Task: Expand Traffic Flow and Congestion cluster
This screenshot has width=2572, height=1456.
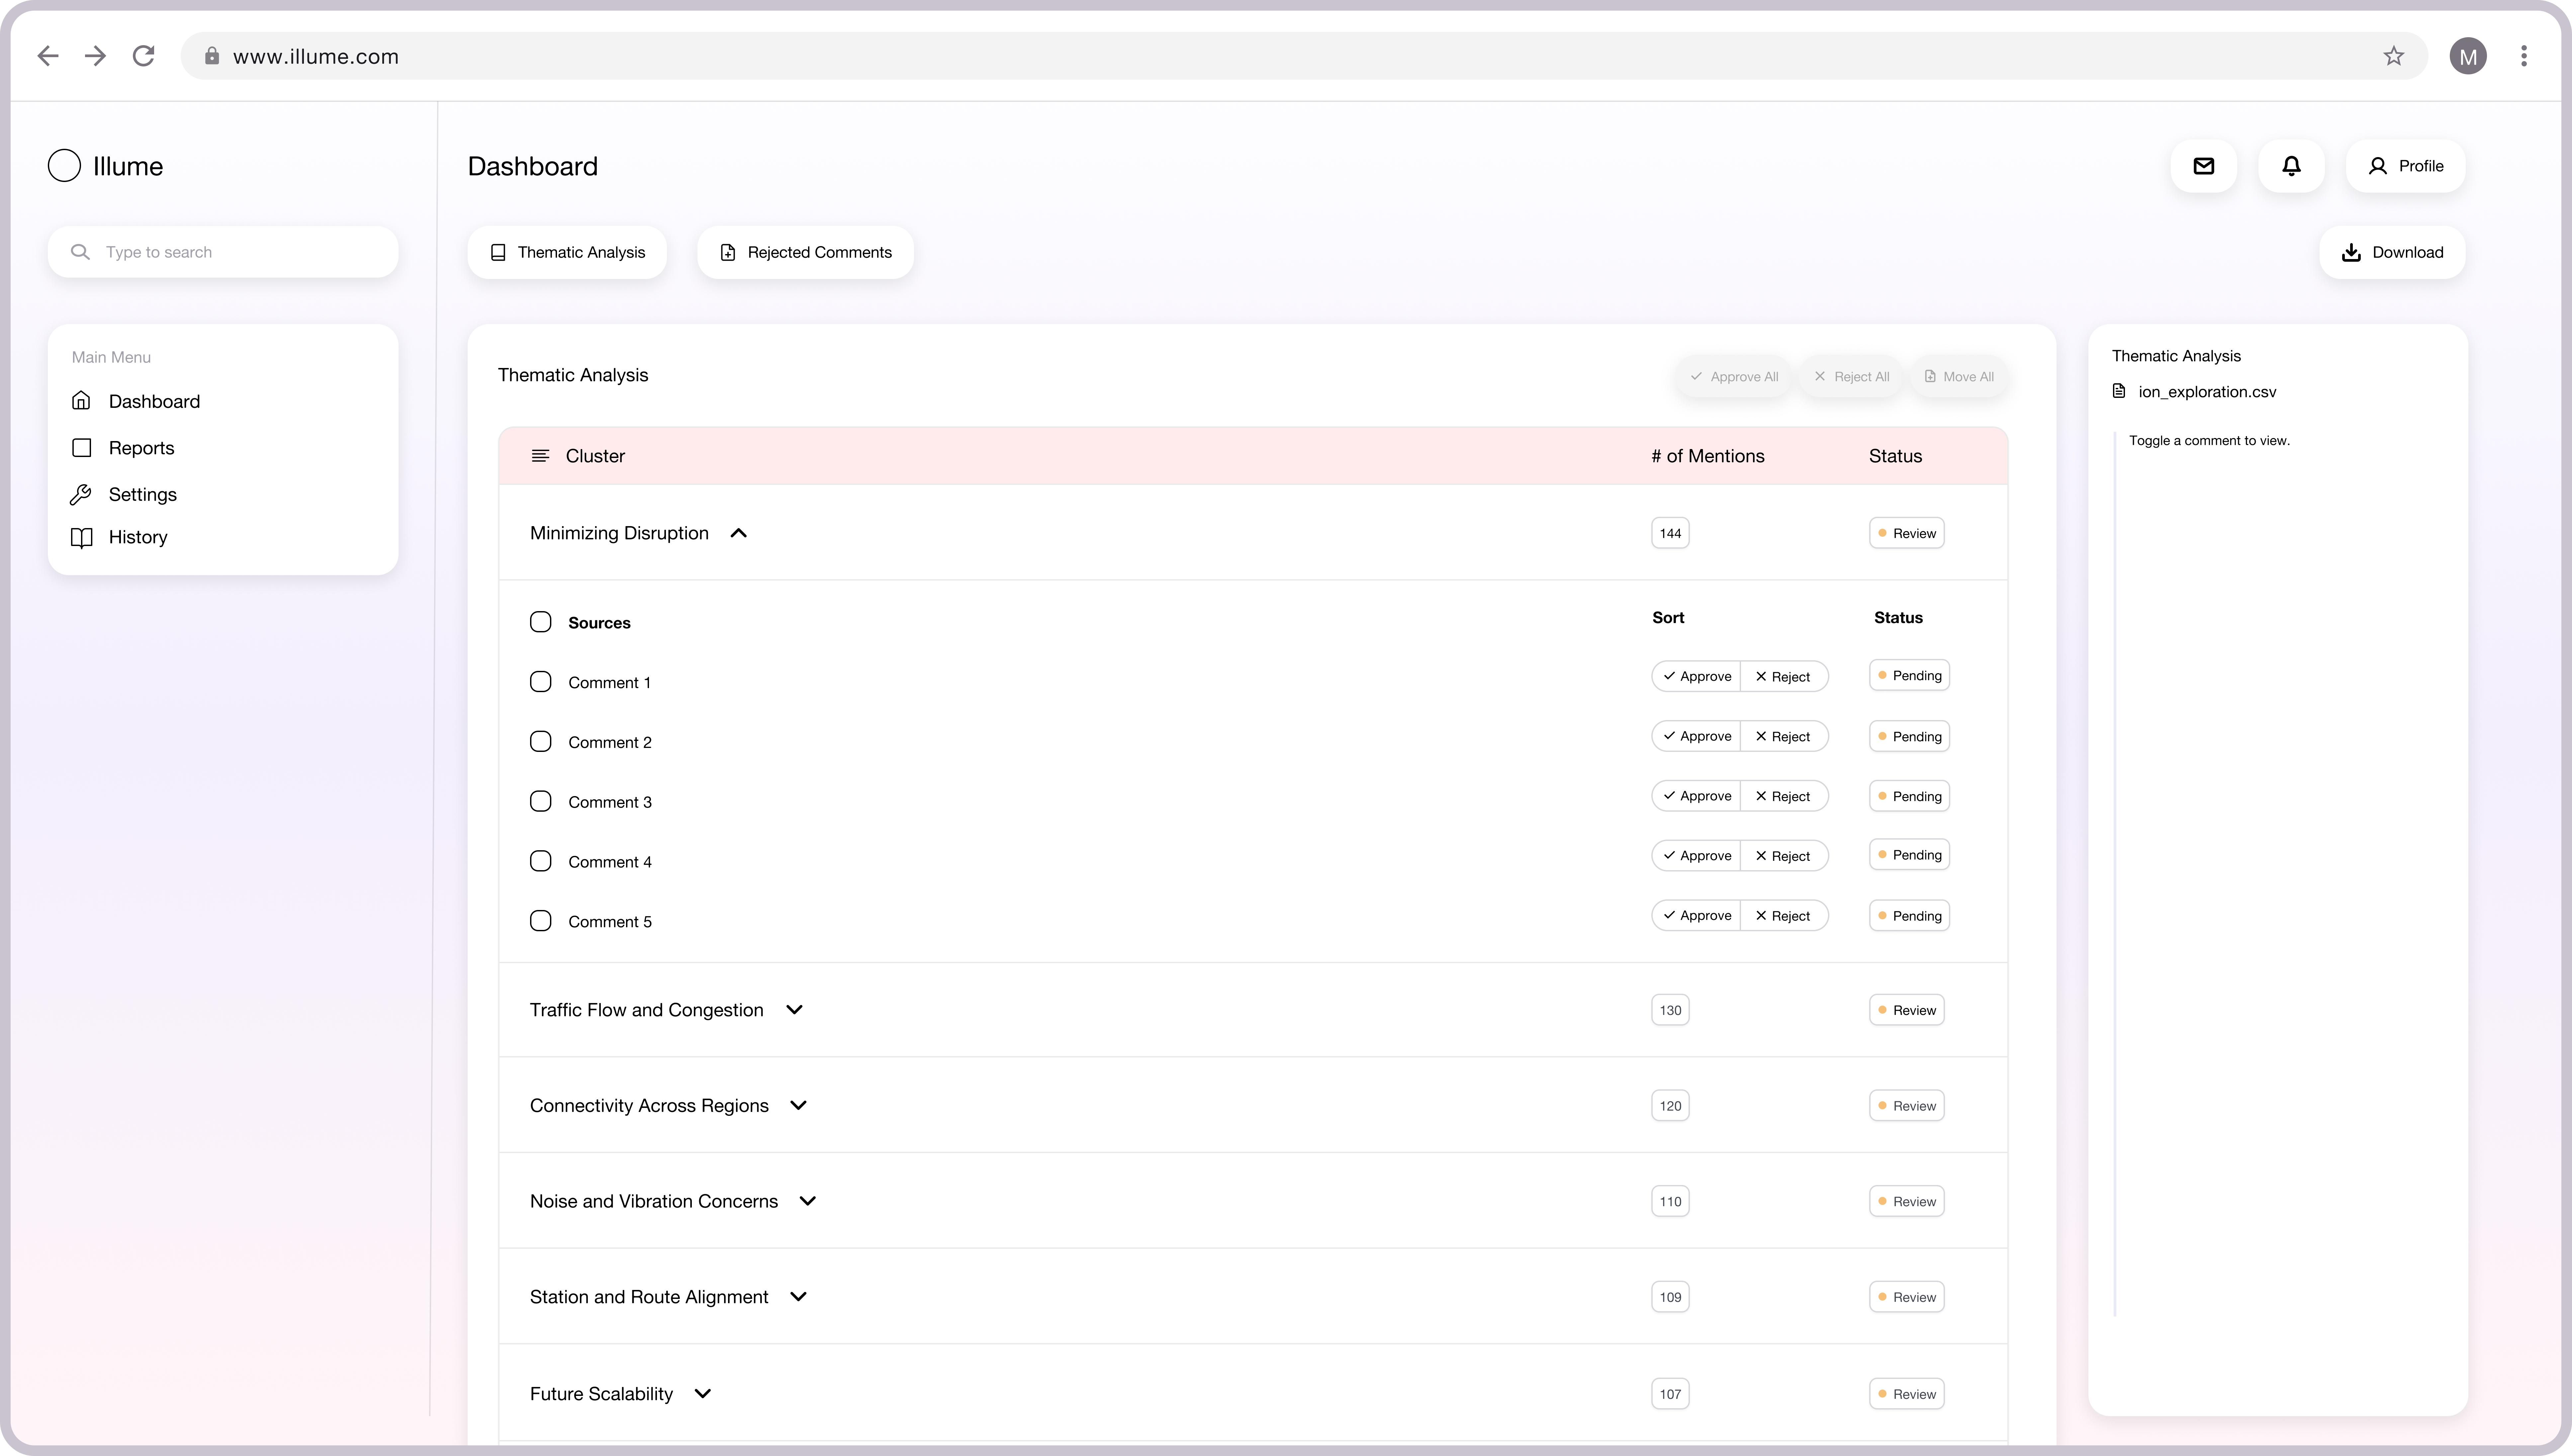Action: 794,1010
